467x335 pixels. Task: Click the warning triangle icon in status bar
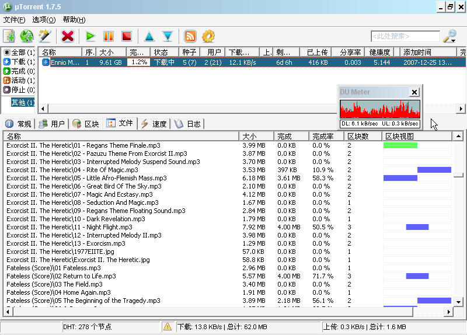tap(168, 327)
